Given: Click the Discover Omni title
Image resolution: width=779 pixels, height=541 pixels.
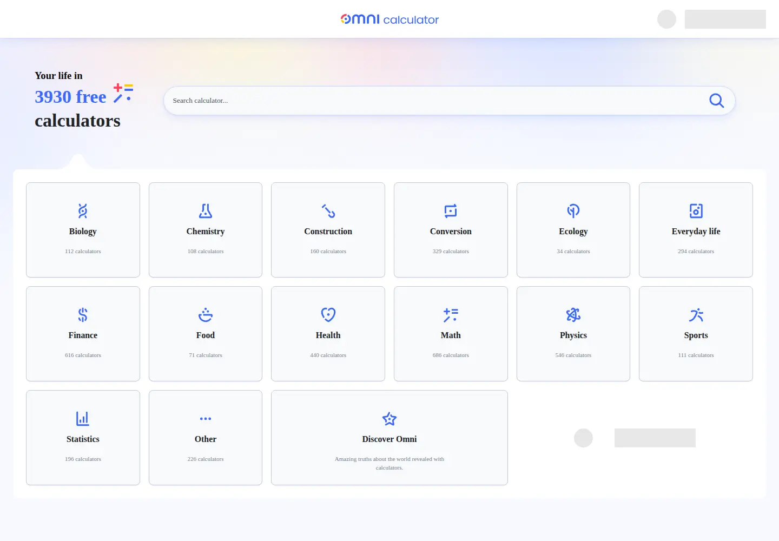Looking at the screenshot, I should pyautogui.click(x=389, y=439).
